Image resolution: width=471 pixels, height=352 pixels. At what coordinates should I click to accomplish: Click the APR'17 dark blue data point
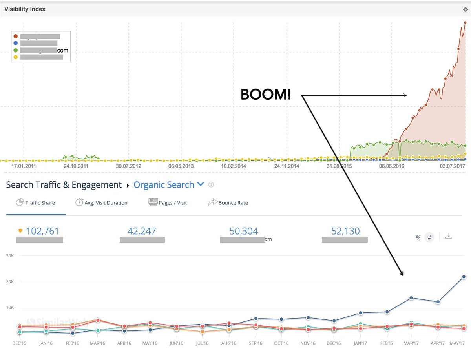[x=438, y=302]
